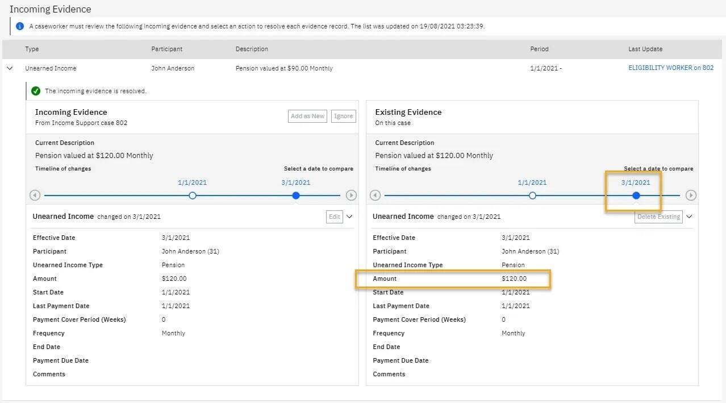Select 3/1/2021 marker on Incoming Evidence timeline
726x403 pixels.
tap(295, 196)
